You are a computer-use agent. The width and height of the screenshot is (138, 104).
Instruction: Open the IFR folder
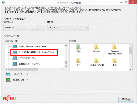click(79, 61)
